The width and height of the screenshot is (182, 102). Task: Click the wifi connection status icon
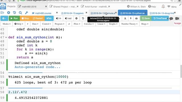(x=169, y=7)
